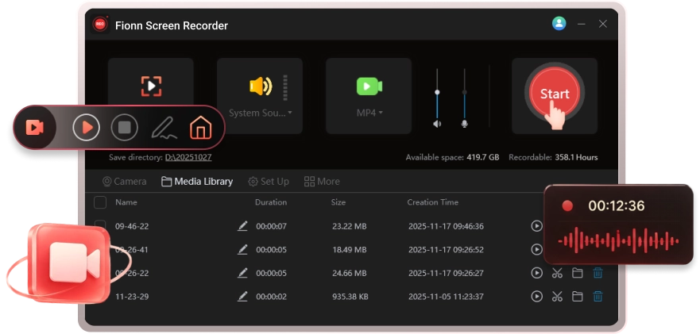Play the recording created 09:26:27

point(536,273)
